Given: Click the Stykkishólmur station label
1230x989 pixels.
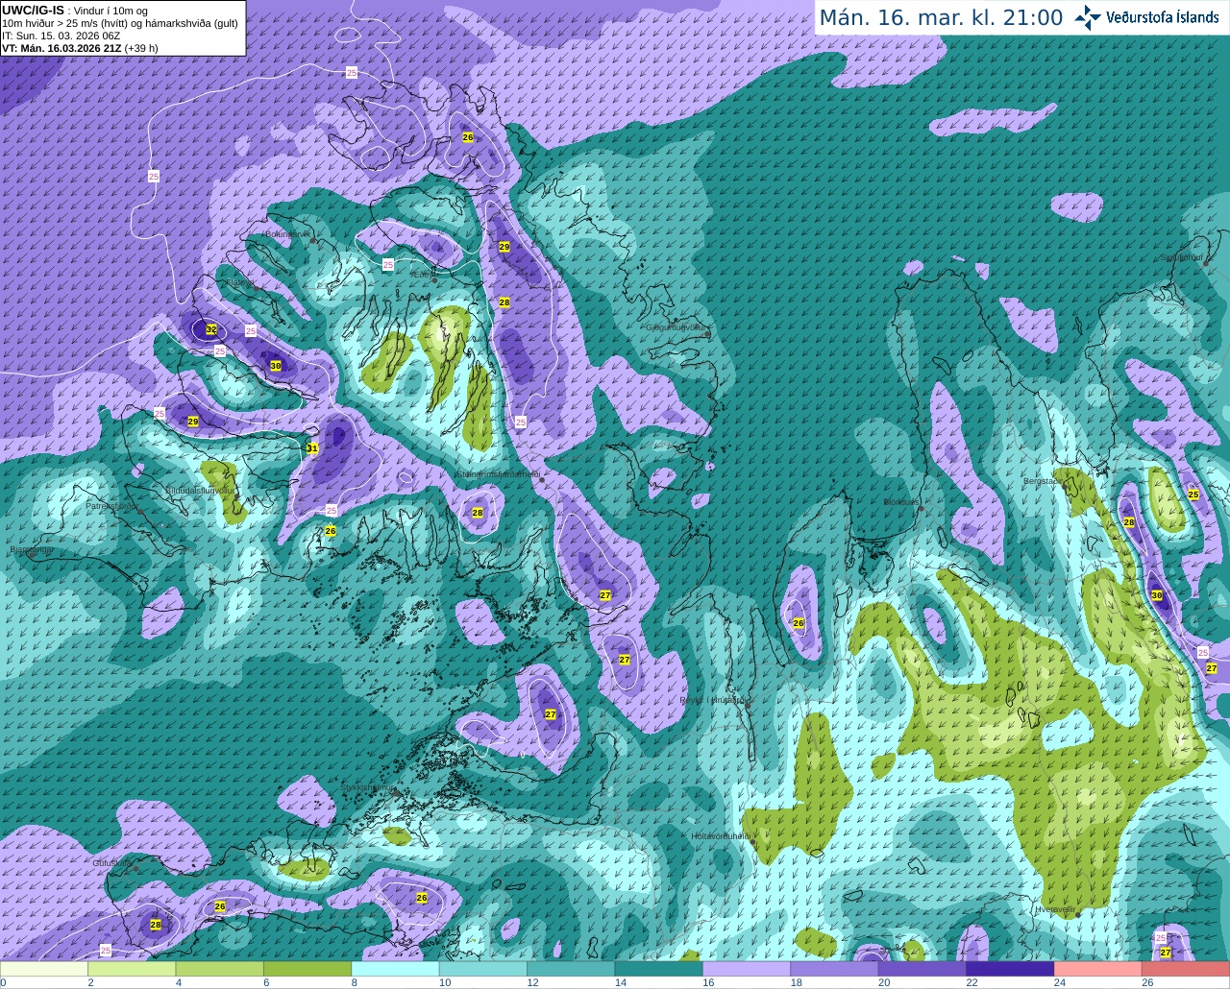Looking at the screenshot, I should (x=368, y=787).
